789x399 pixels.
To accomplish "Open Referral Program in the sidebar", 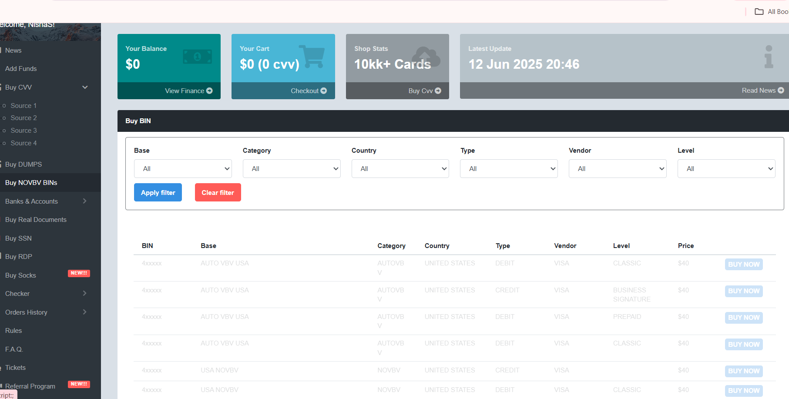I will (30, 386).
